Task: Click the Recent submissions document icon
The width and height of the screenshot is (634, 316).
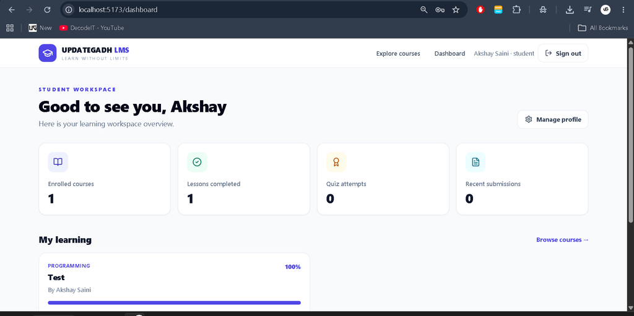Action: click(475, 162)
